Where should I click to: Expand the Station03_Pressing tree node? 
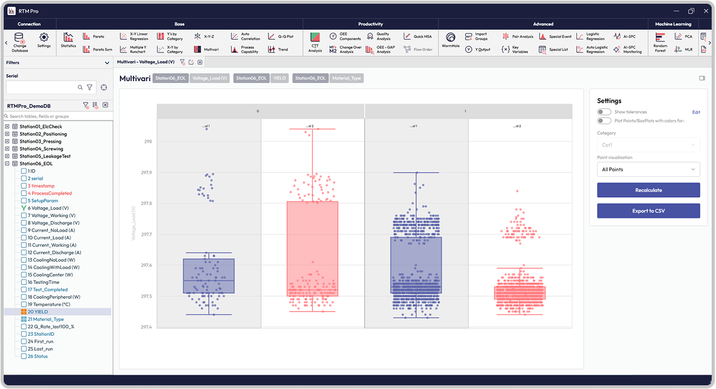(x=7, y=142)
